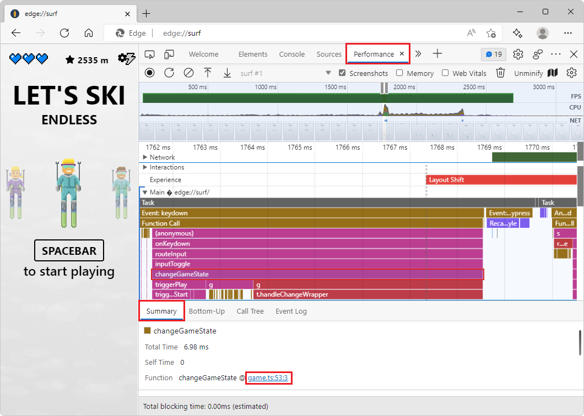Image resolution: width=584 pixels, height=416 pixels.
Task: Open capture settings gear in Performance panel
Action: click(x=571, y=73)
